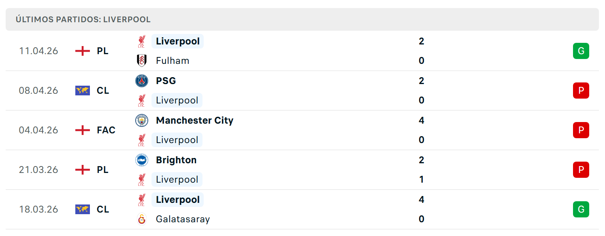This screenshot has height=236, width=605.
Task: Click red P badge for Manchester City match
Action: point(581,130)
